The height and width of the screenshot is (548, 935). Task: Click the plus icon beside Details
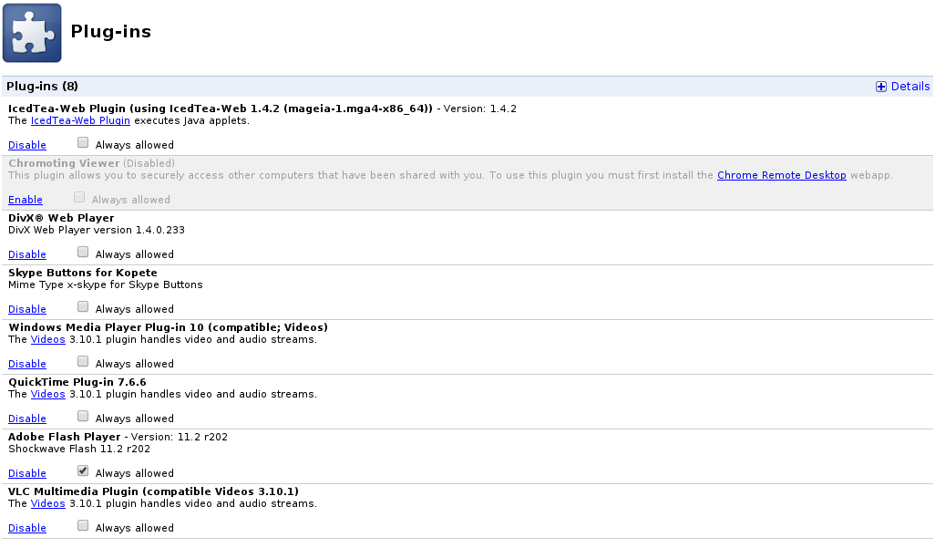880,87
